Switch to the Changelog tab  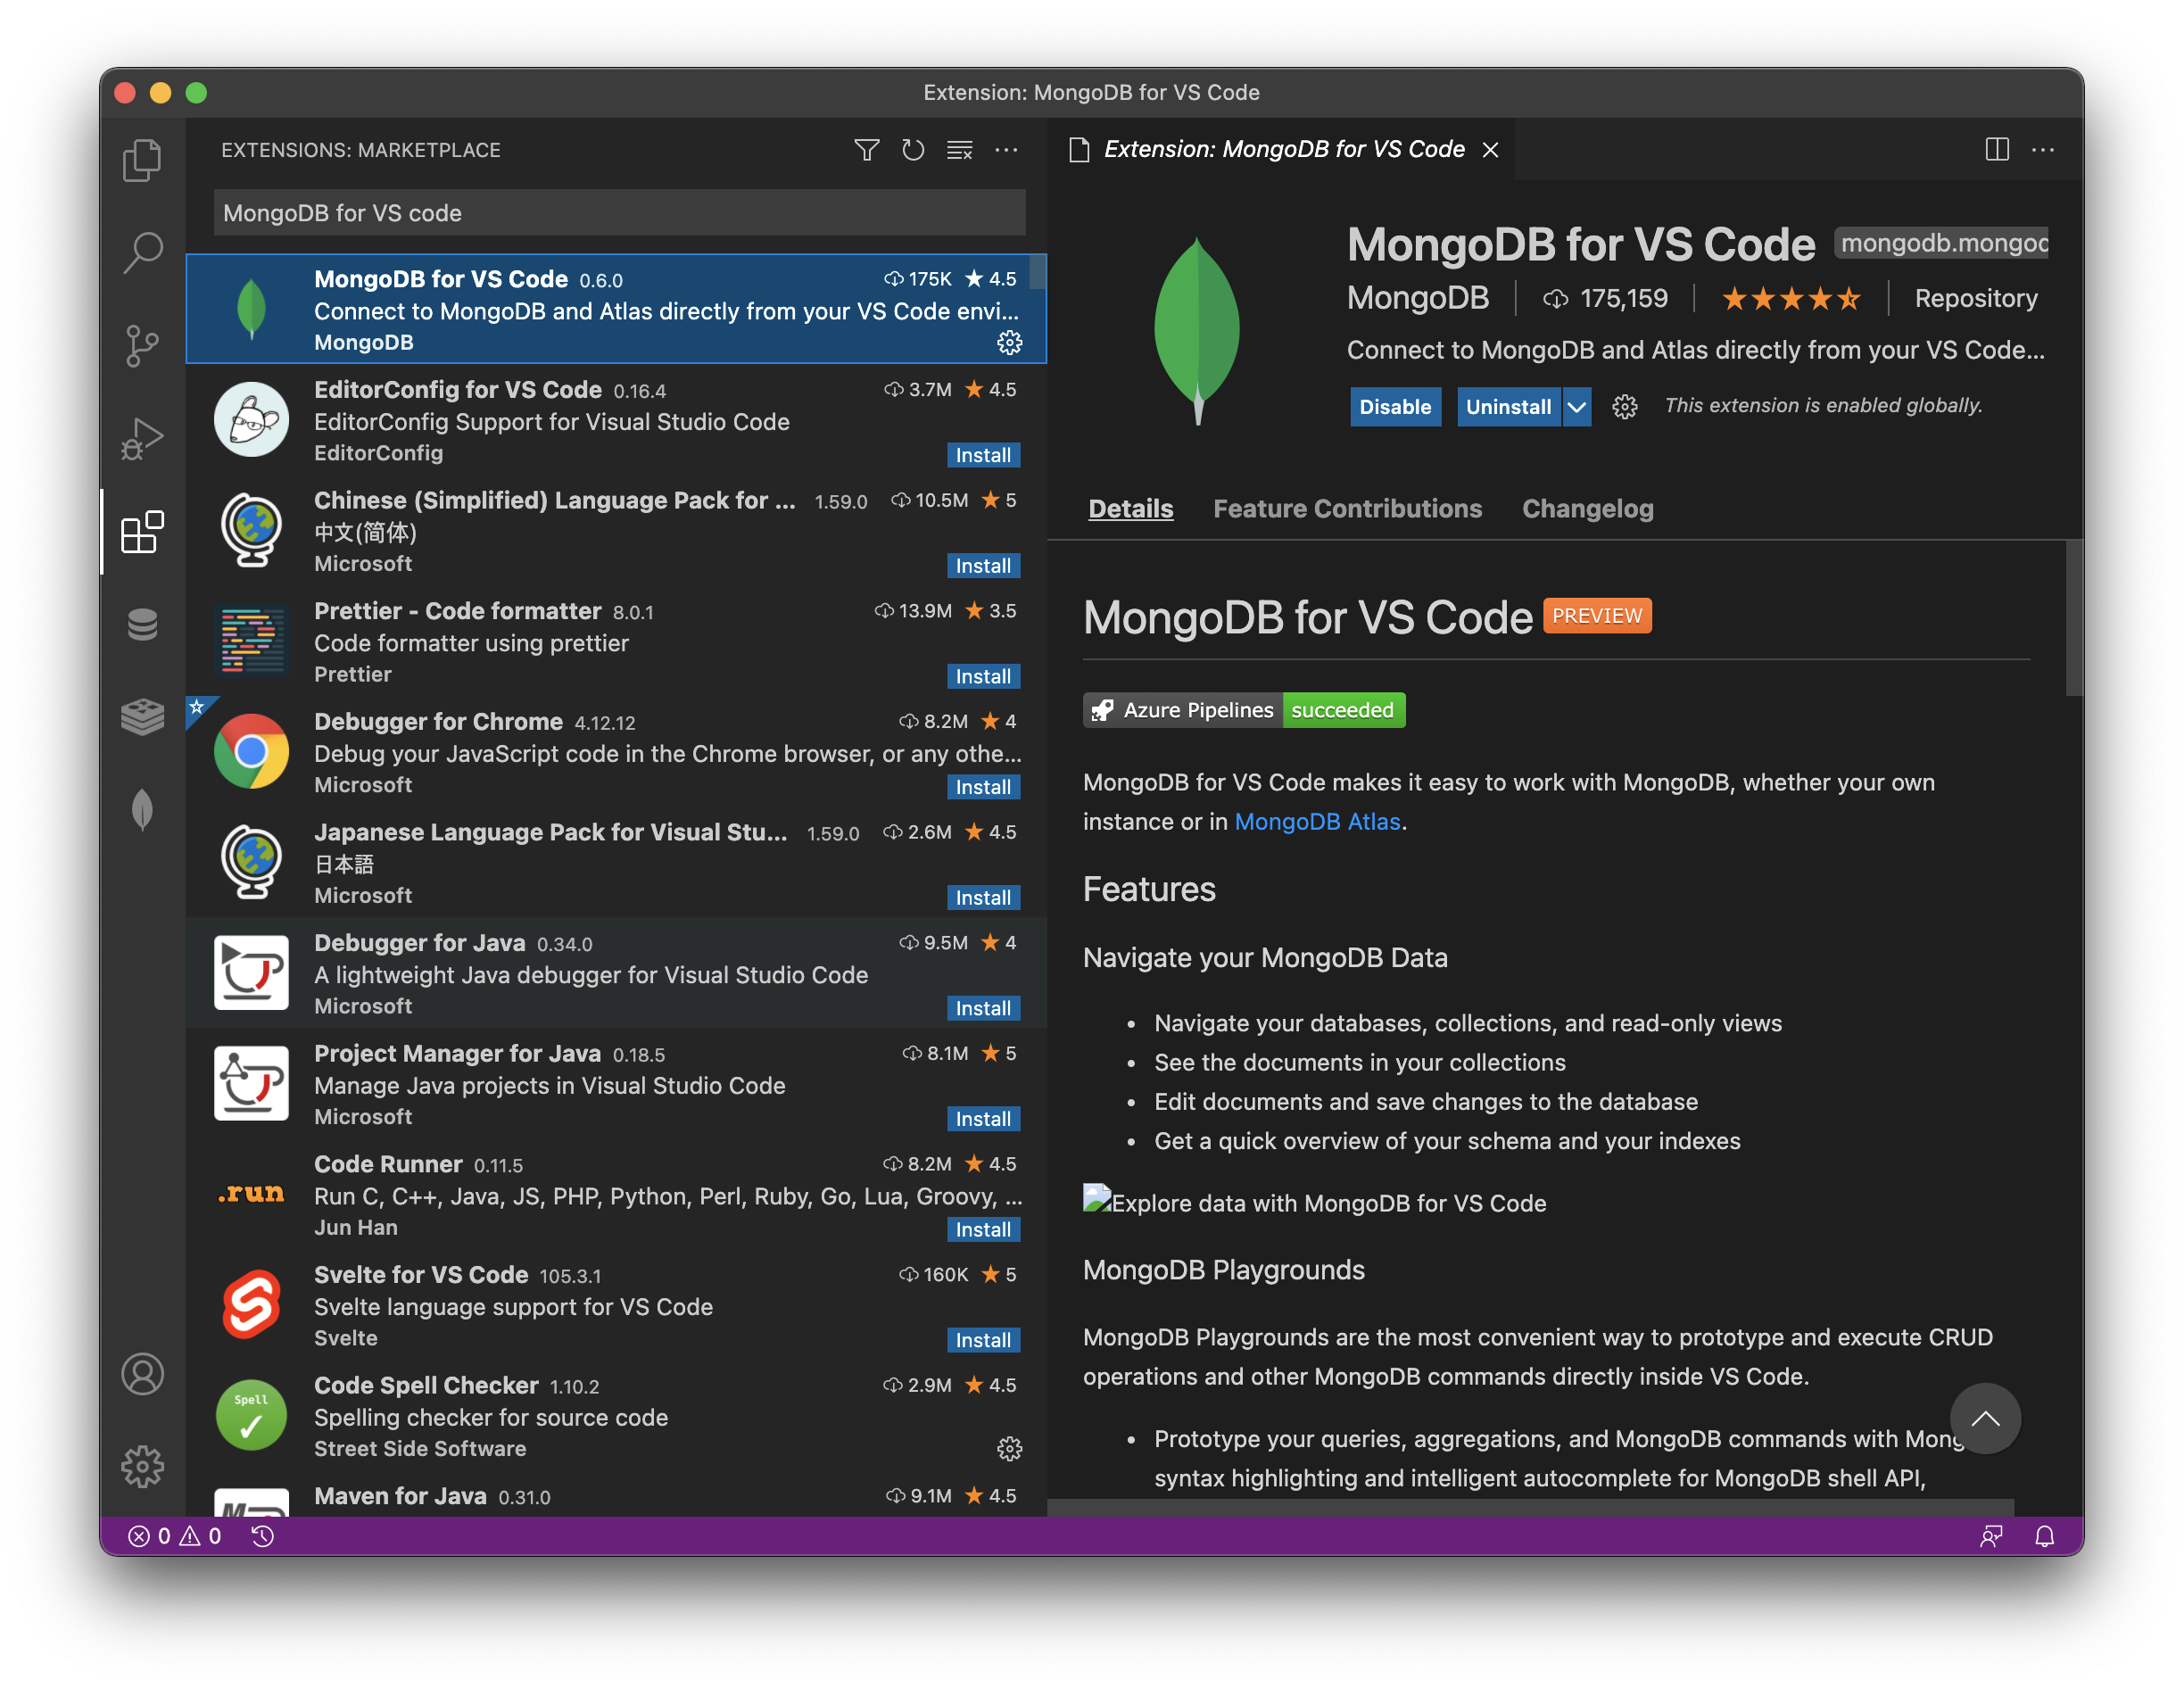[1587, 509]
